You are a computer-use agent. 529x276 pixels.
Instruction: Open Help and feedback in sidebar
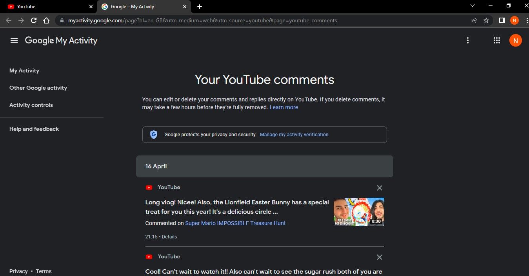34,129
